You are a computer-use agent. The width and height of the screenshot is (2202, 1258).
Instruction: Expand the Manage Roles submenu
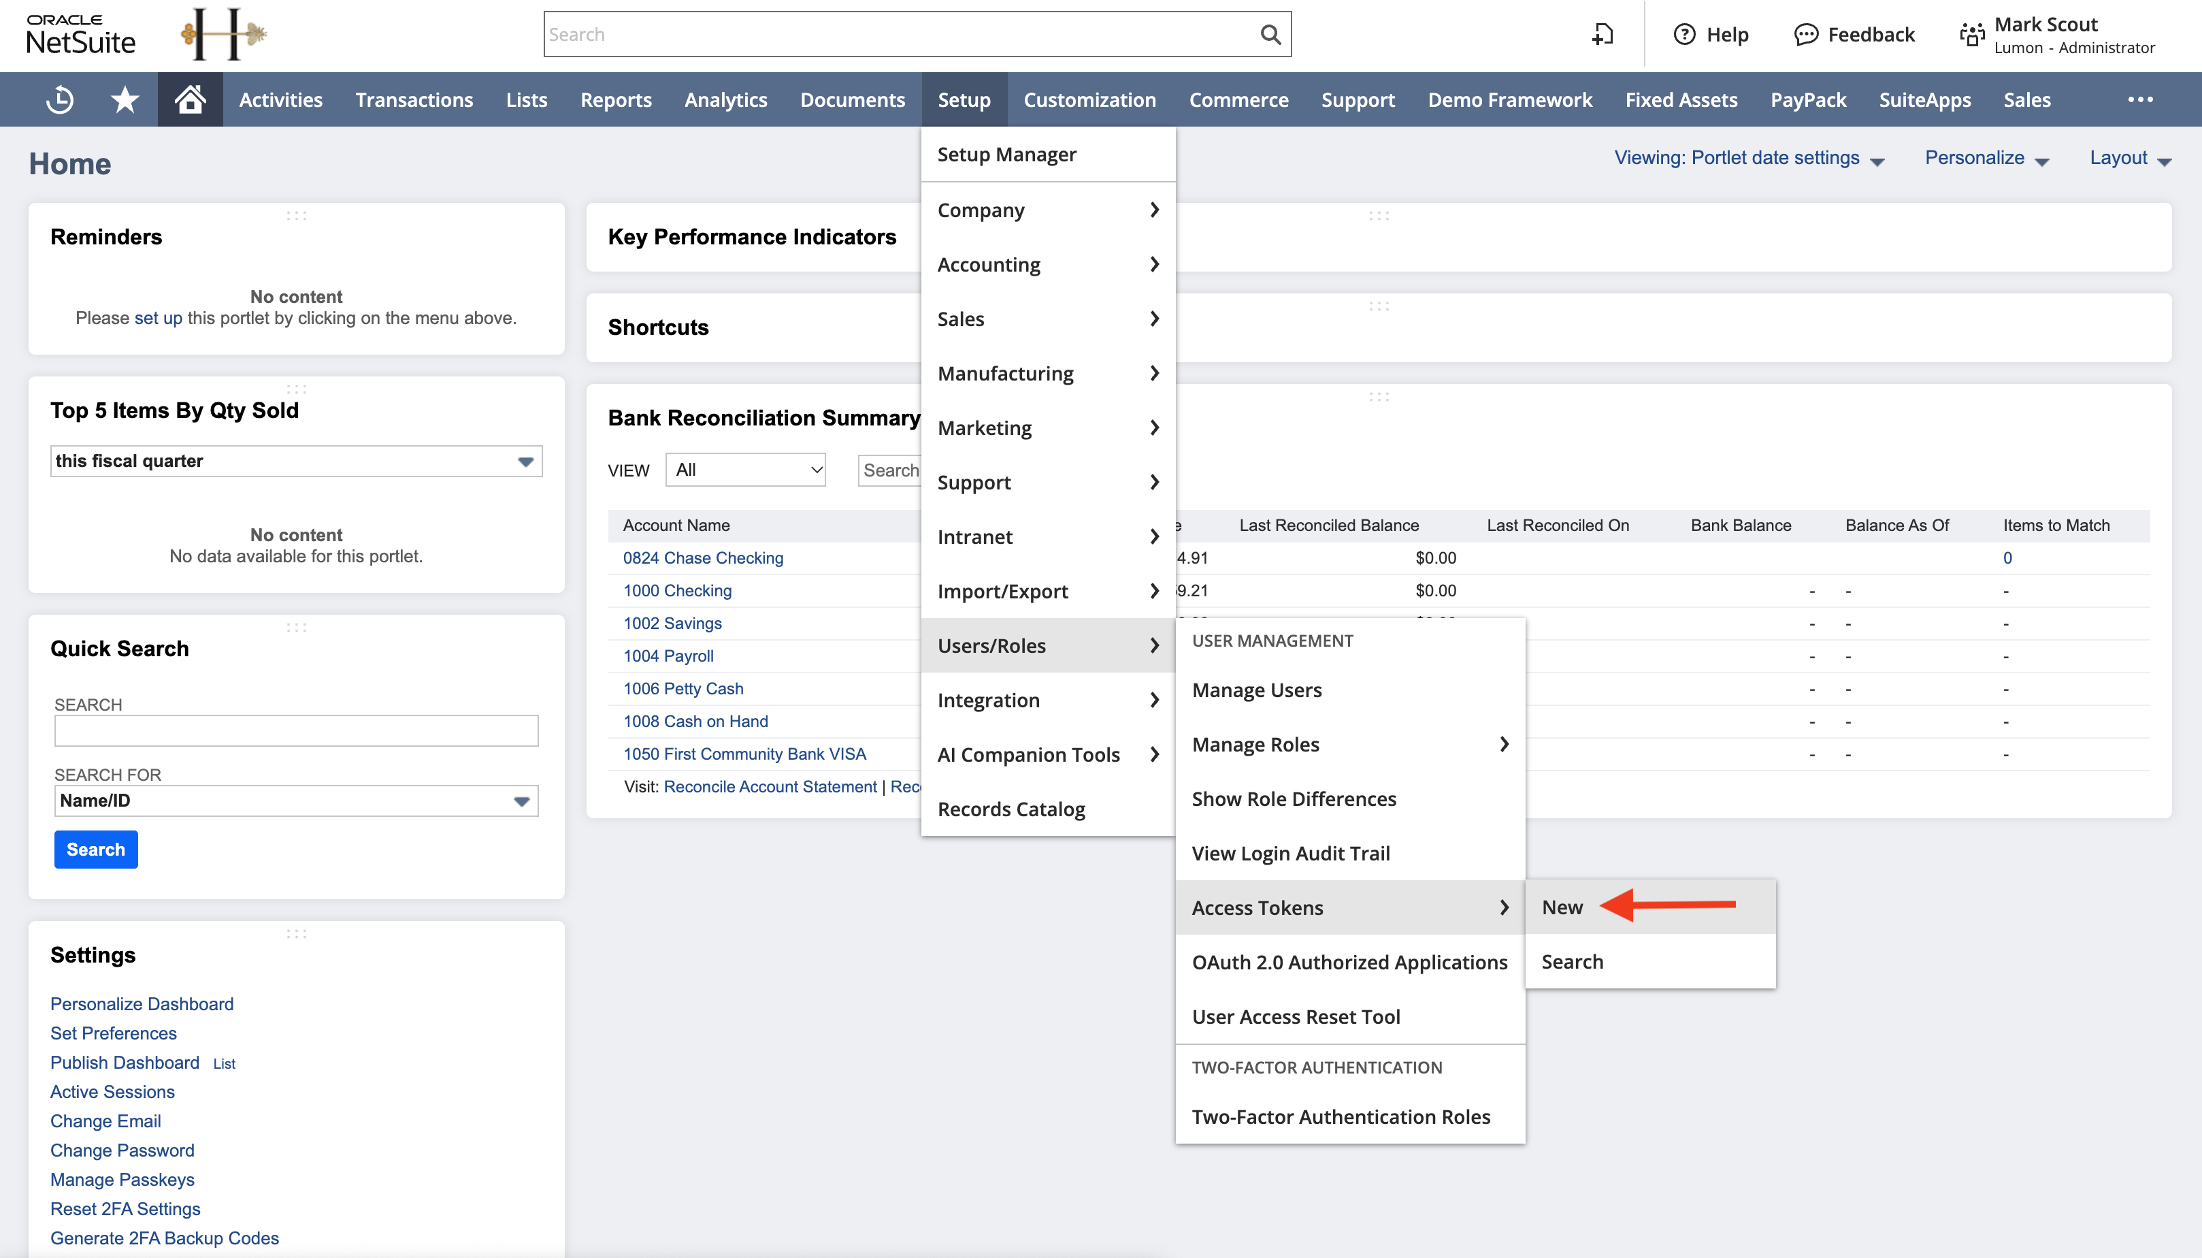tap(1349, 745)
